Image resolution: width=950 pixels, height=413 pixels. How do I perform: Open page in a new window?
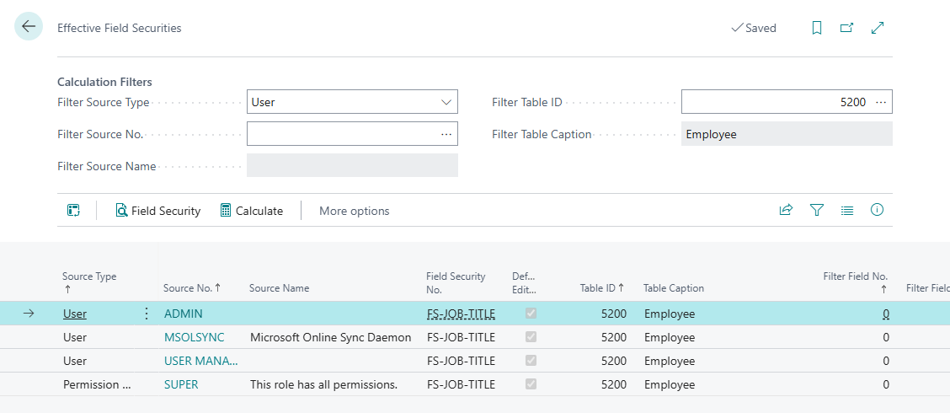(847, 28)
